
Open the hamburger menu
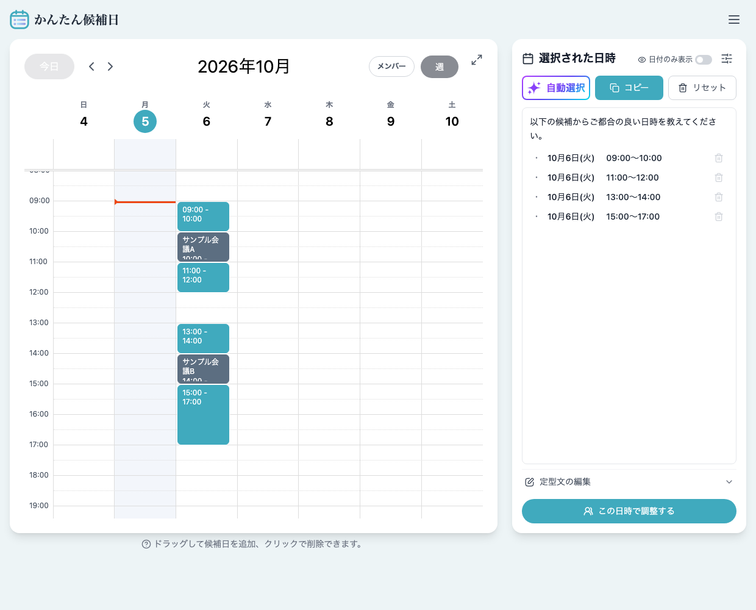(x=734, y=20)
